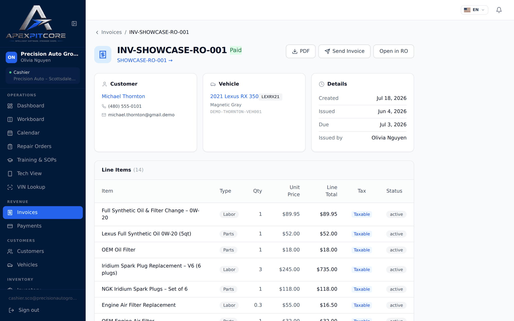Image resolution: width=514 pixels, height=321 pixels.
Task: Click Taxable badge on OEM Oil Filter row
Action: click(x=362, y=250)
